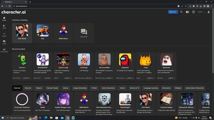Open notification center in system tray
This screenshot has width=214, height=120.
pyautogui.click(x=210, y=118)
